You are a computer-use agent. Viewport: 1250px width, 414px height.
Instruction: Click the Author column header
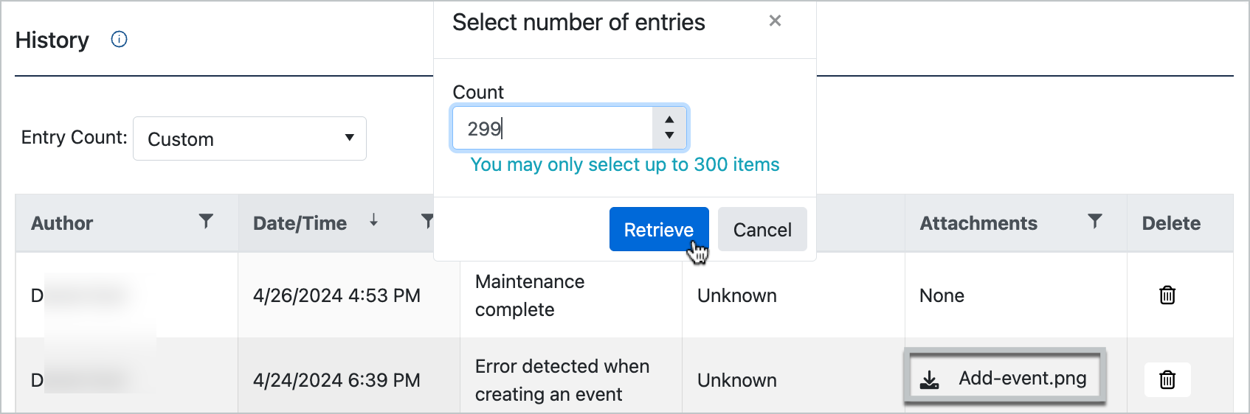coord(63,223)
